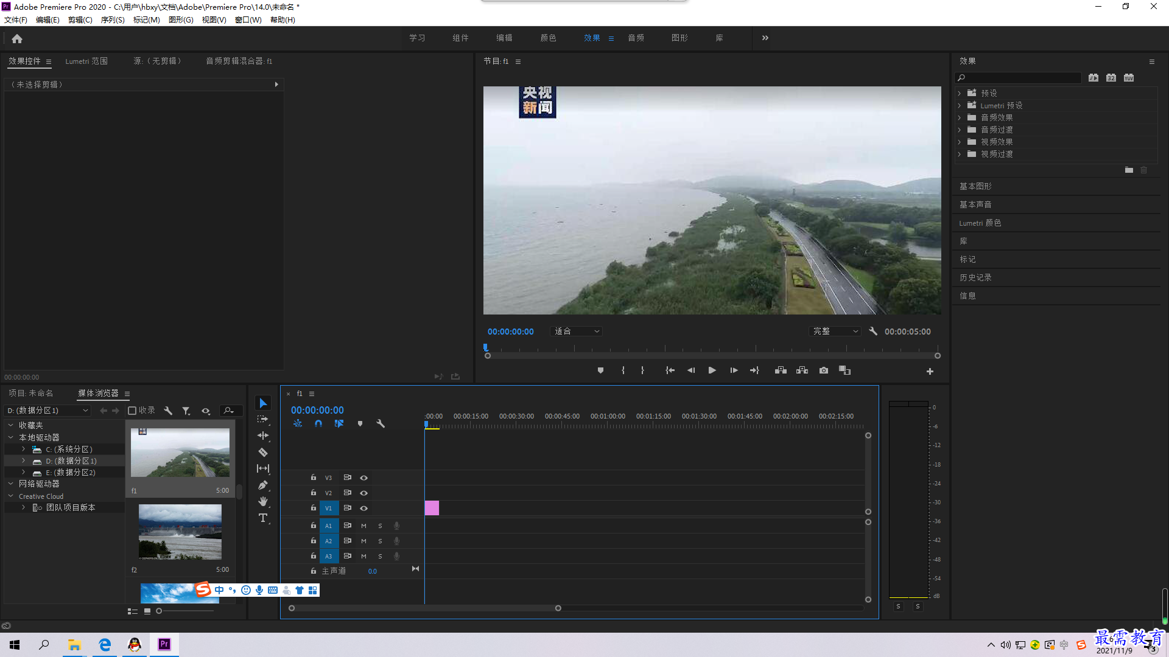
Task: Open the Lumetri Color panel
Action: point(980,223)
